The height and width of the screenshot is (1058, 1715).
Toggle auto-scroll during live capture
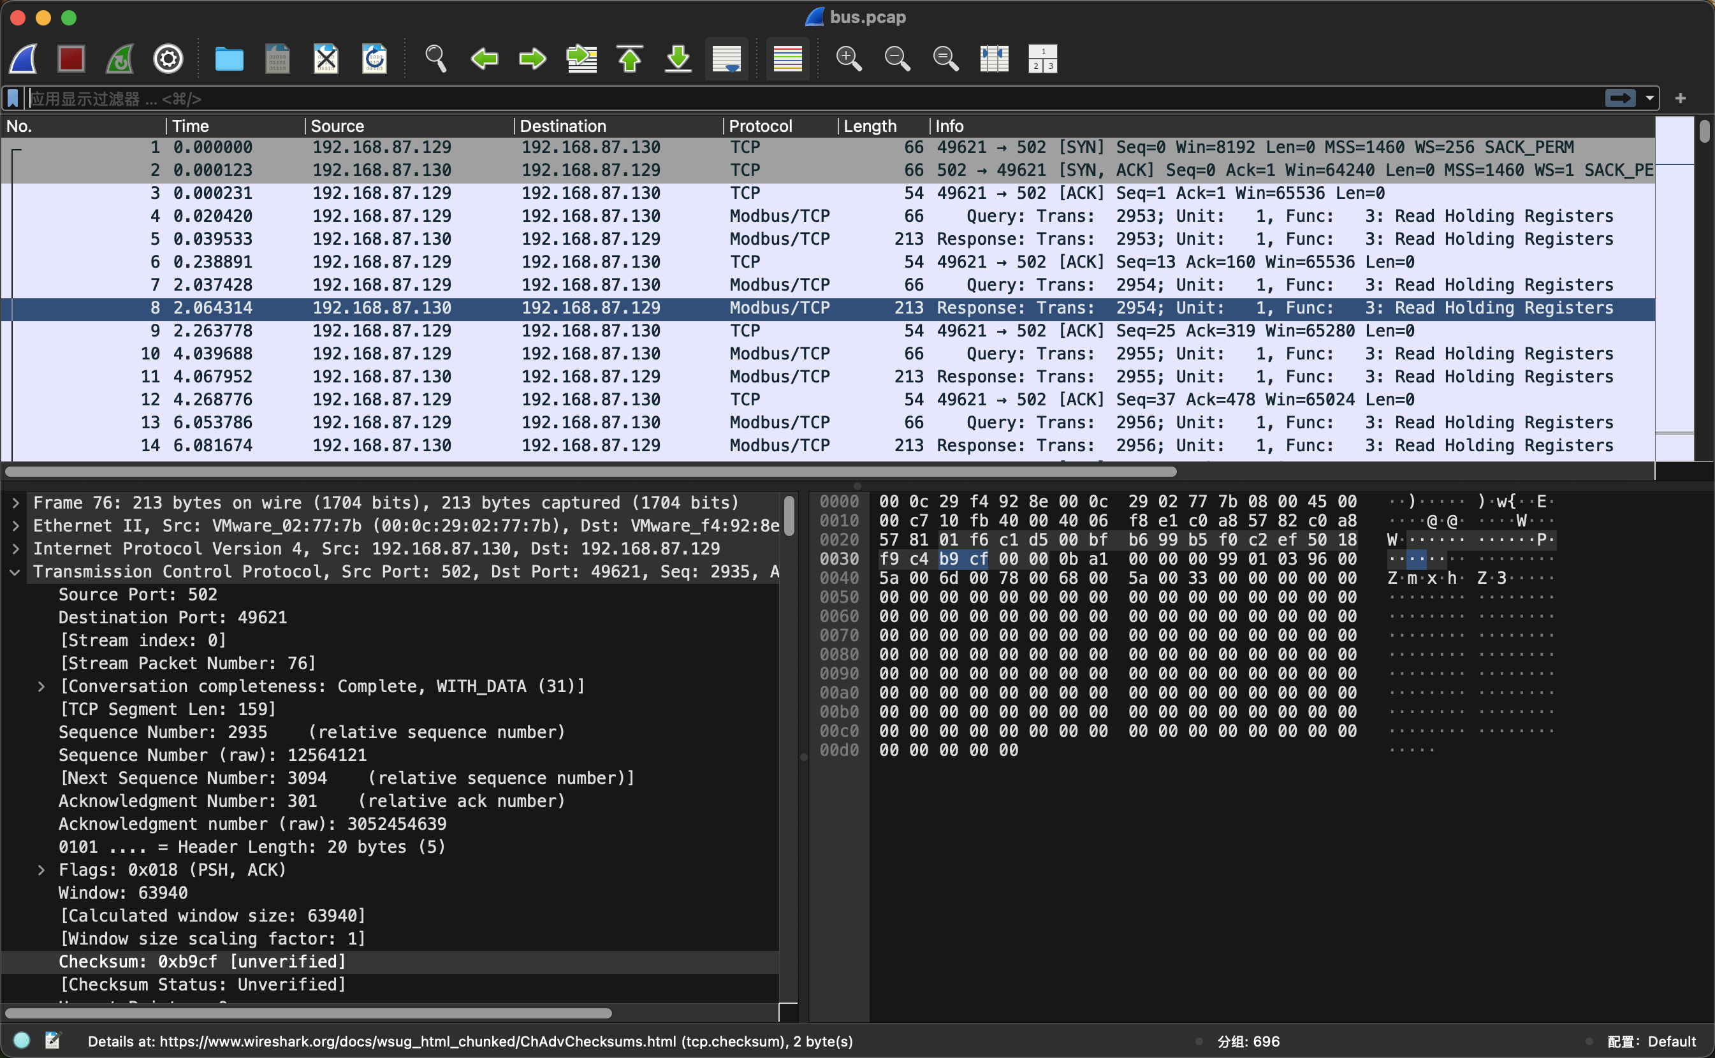coord(727,59)
